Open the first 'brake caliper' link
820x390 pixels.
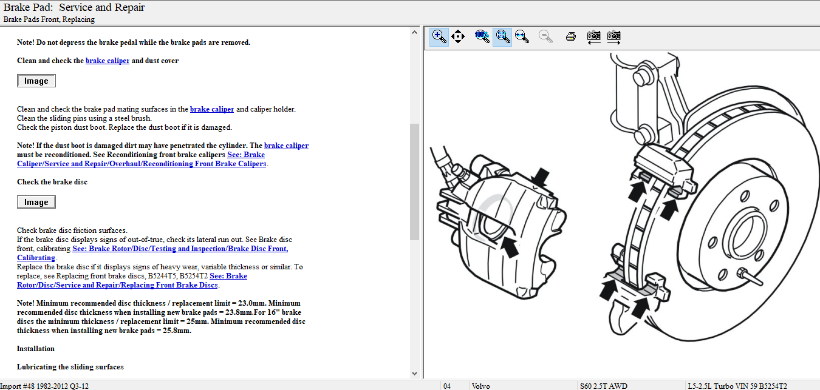(108, 61)
